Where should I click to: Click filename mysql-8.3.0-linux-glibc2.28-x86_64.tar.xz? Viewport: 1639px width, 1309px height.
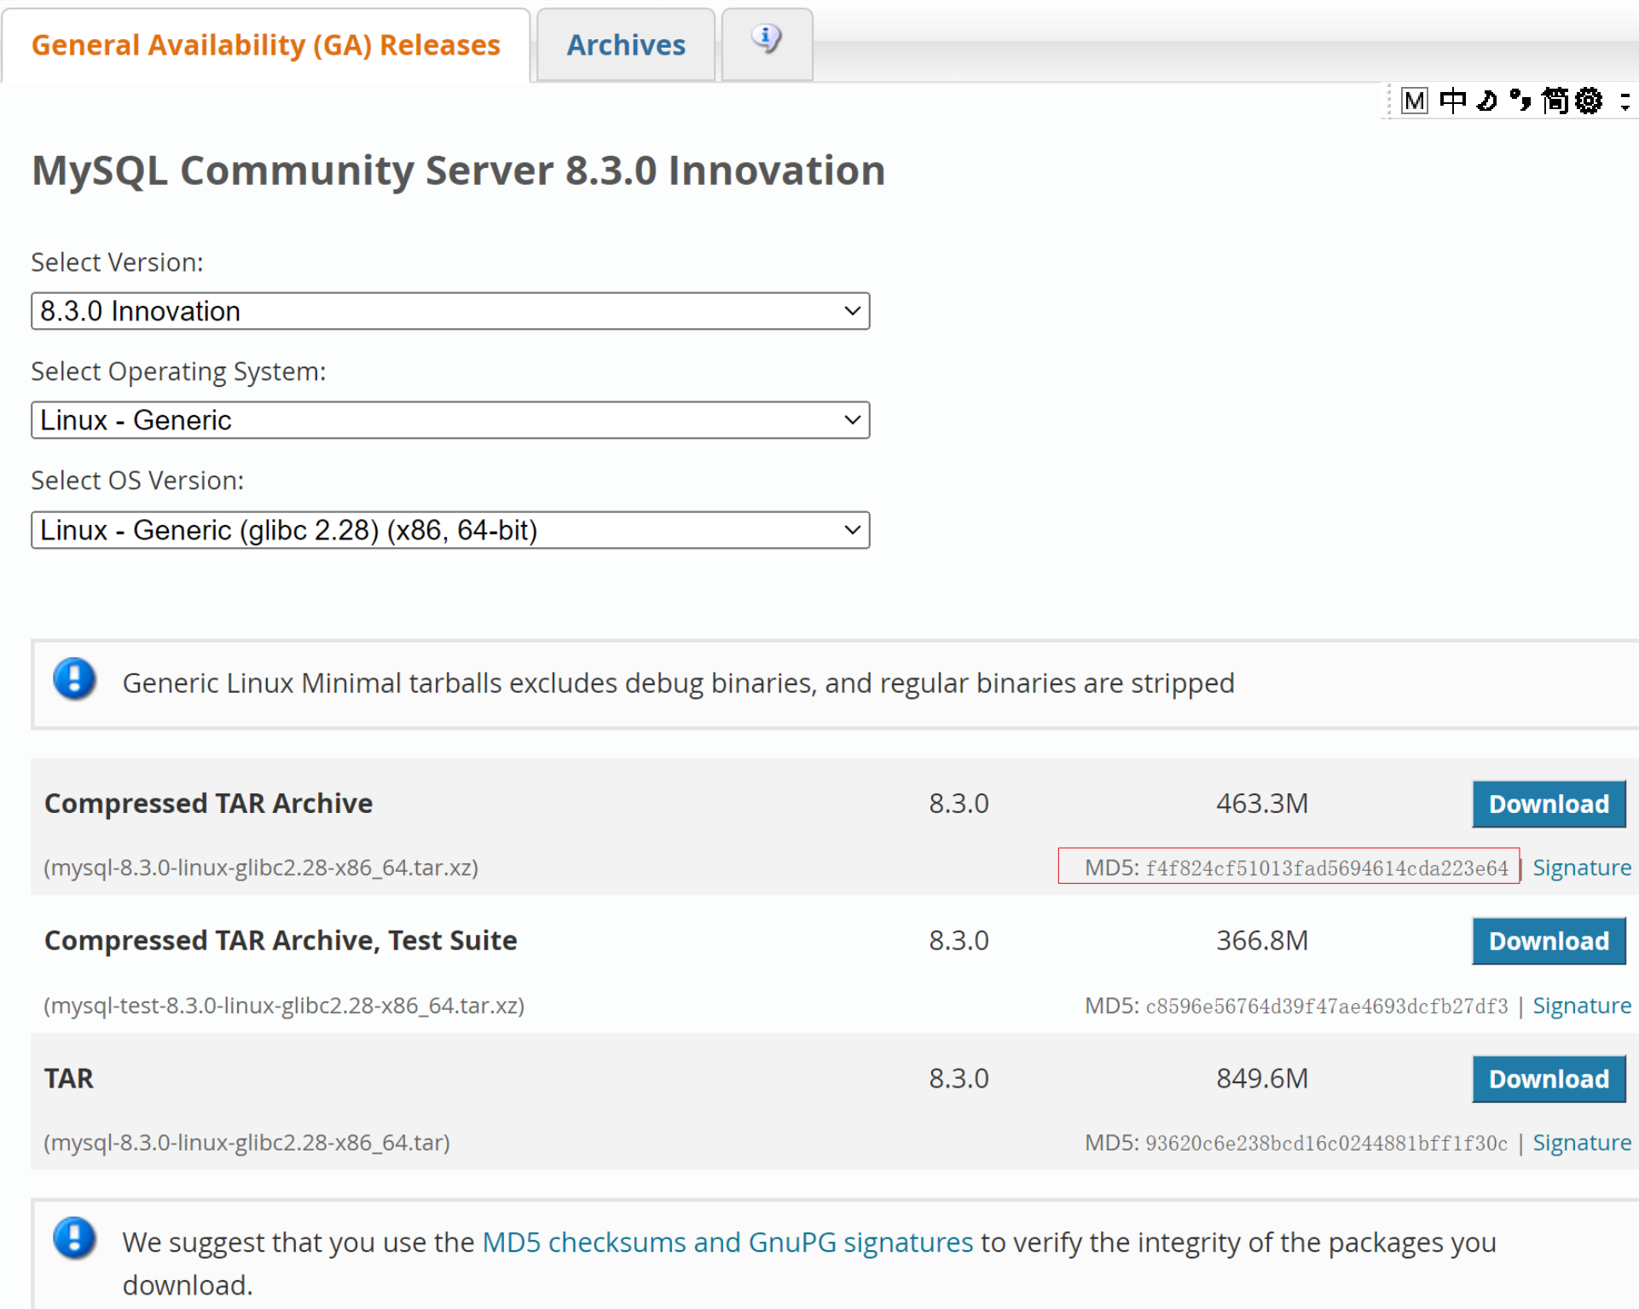(x=261, y=868)
